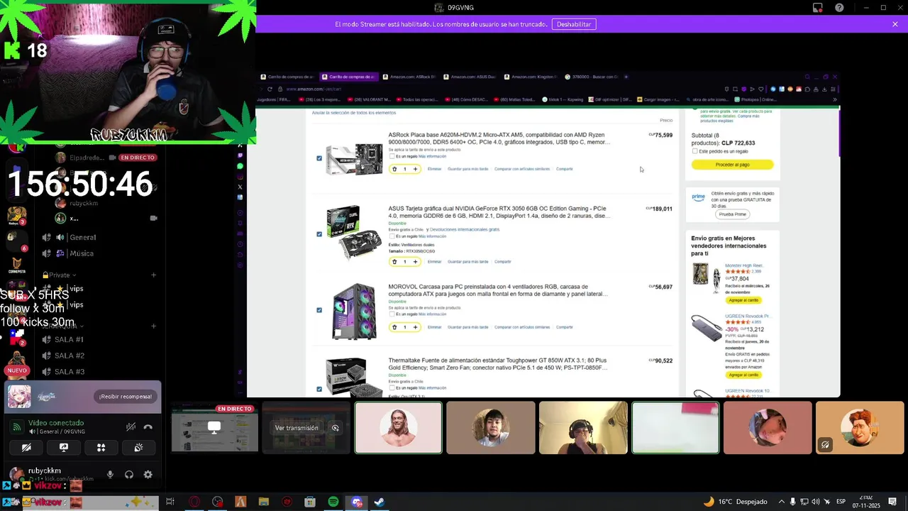This screenshot has width=908, height=511.
Task: Uncheck the ASUS RTX 3050 item checkbox
Action: point(319,234)
